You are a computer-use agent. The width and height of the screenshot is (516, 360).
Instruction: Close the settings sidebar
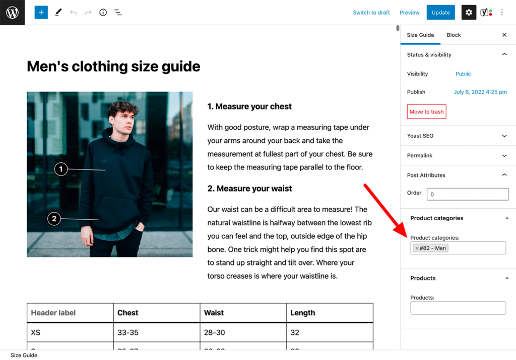click(504, 35)
